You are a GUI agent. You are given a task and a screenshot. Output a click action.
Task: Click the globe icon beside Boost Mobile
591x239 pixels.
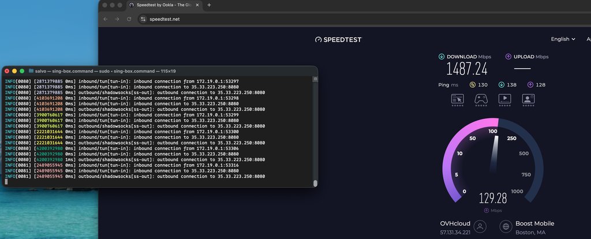click(x=506, y=226)
